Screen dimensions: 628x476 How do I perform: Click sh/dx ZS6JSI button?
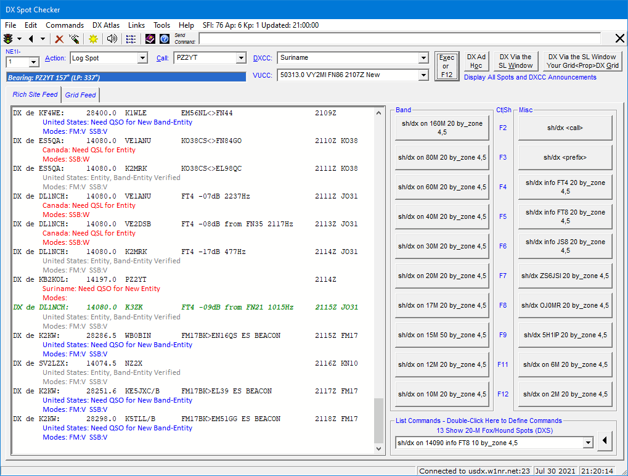pyautogui.click(x=565, y=276)
